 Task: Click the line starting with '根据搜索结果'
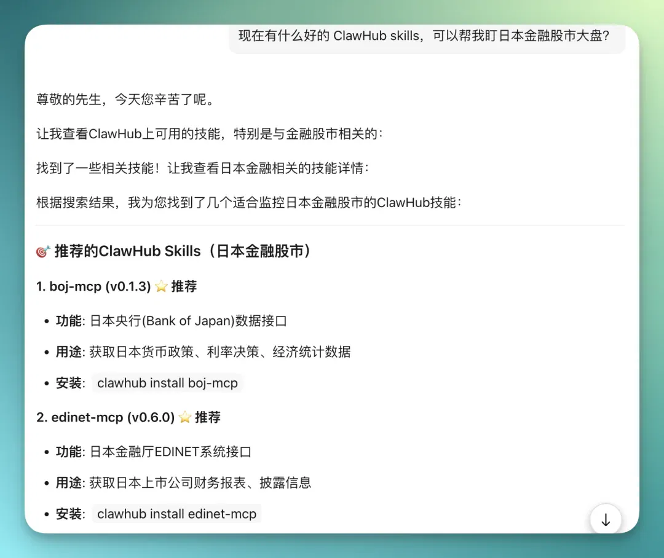coord(249,203)
